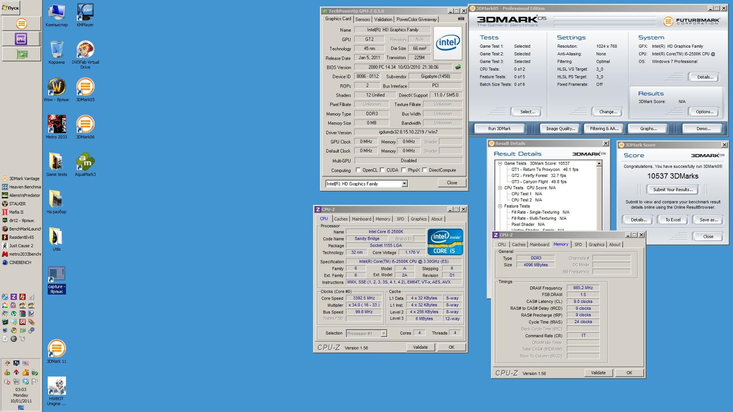Launch AquaMark3 desktop shortcut

(85, 165)
